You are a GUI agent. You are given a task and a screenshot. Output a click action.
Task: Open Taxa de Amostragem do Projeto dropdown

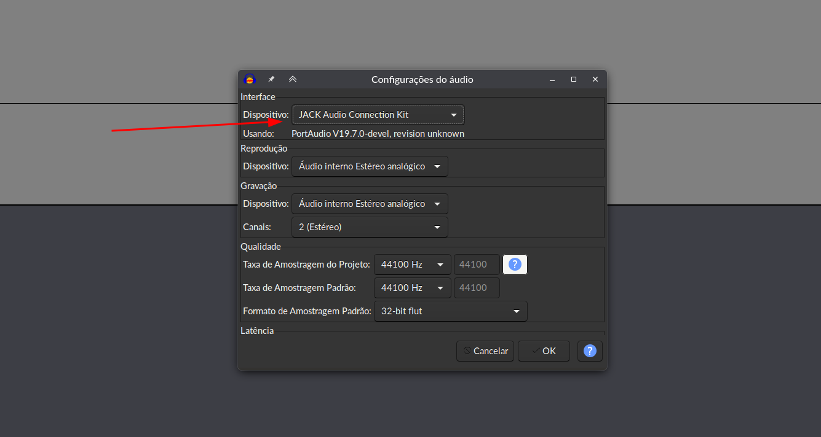tap(412, 265)
